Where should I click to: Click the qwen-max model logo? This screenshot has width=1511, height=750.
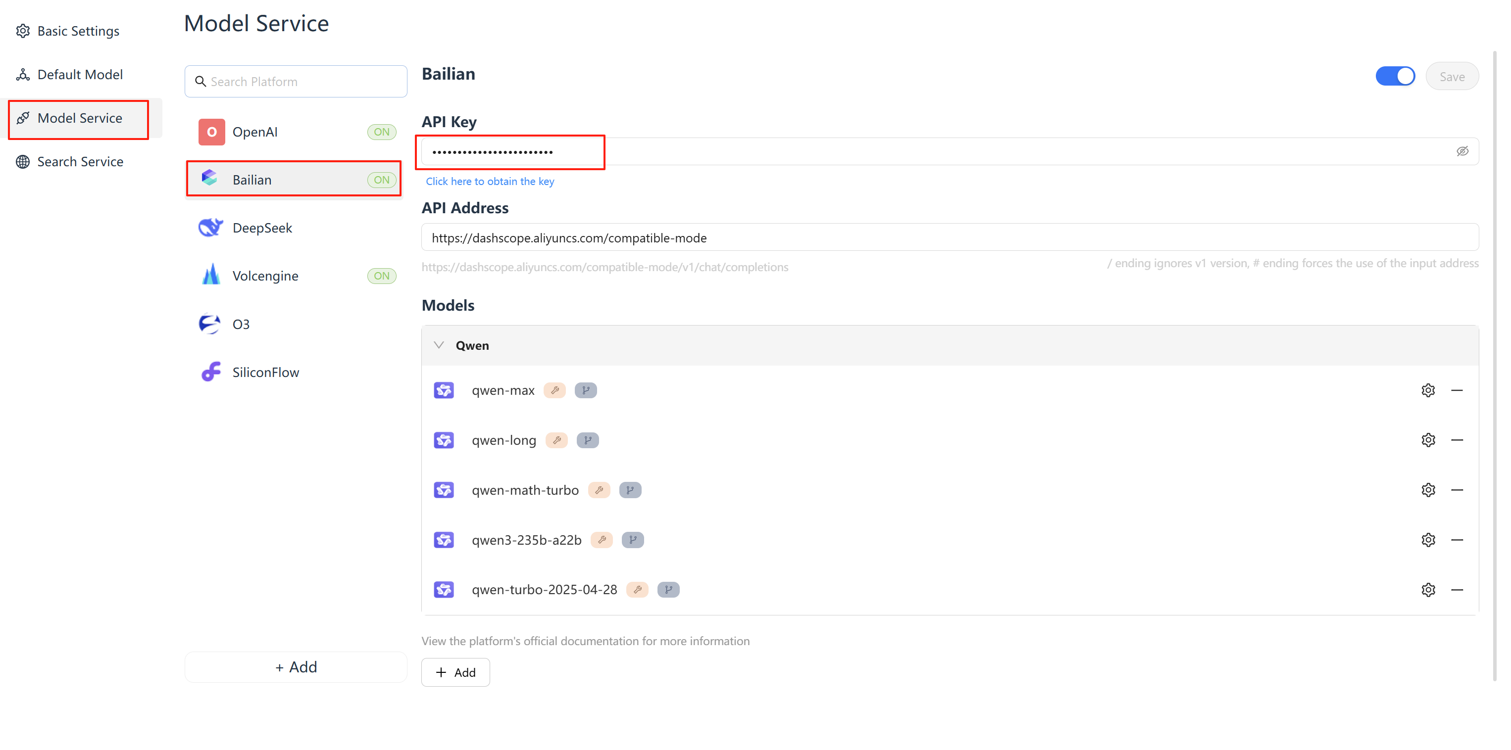[444, 390]
